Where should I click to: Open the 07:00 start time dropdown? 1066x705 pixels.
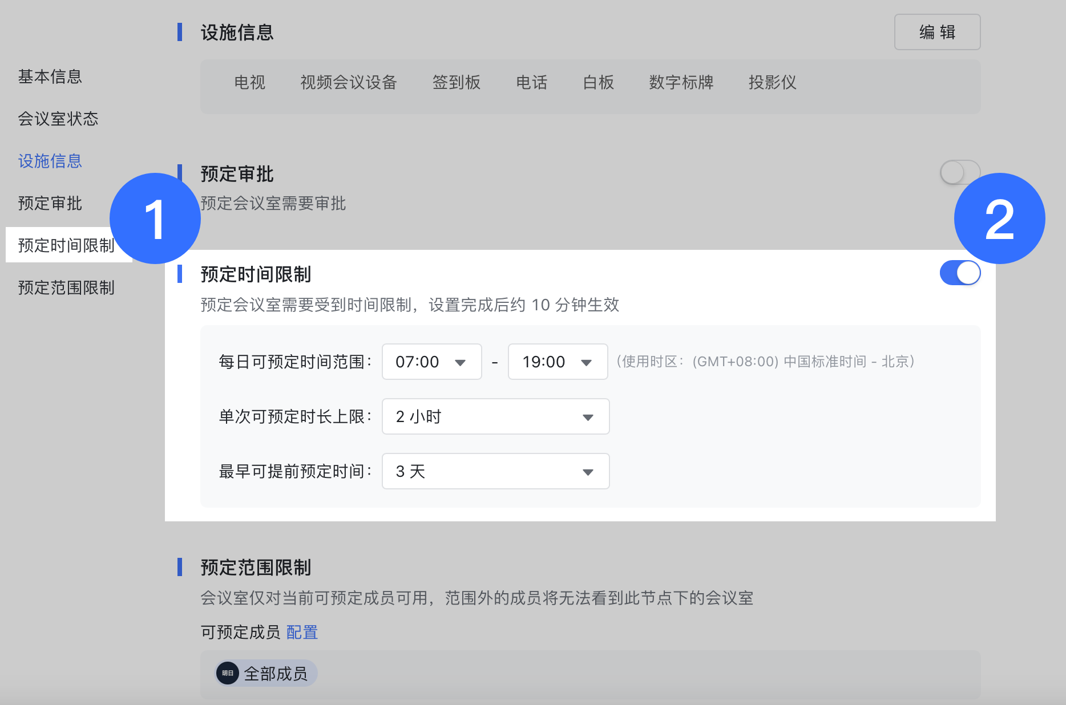tap(431, 362)
